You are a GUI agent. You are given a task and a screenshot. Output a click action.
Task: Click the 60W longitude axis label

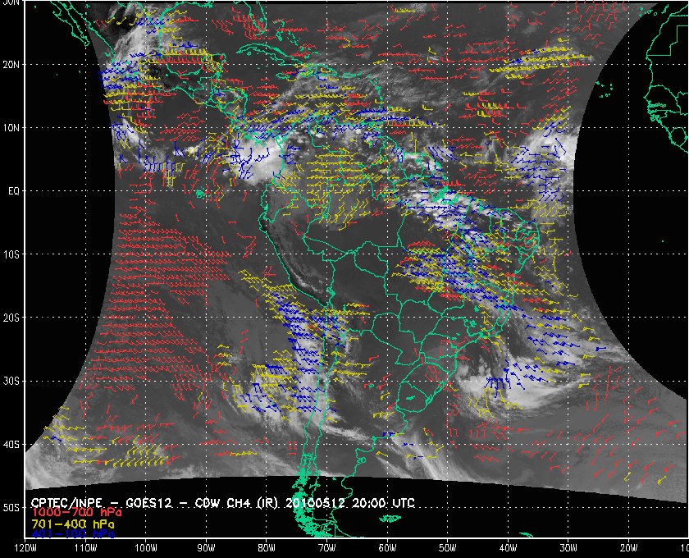[387, 548]
